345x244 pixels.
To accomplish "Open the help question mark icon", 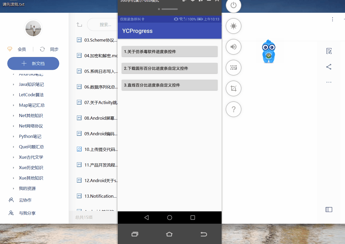I will point(233,109).
